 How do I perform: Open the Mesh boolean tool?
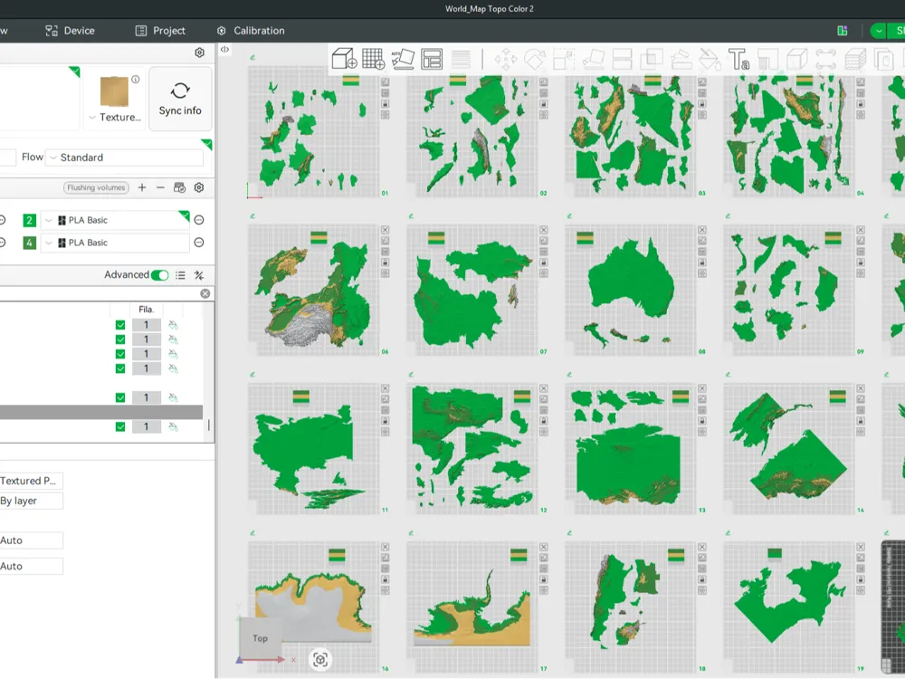tap(652, 60)
